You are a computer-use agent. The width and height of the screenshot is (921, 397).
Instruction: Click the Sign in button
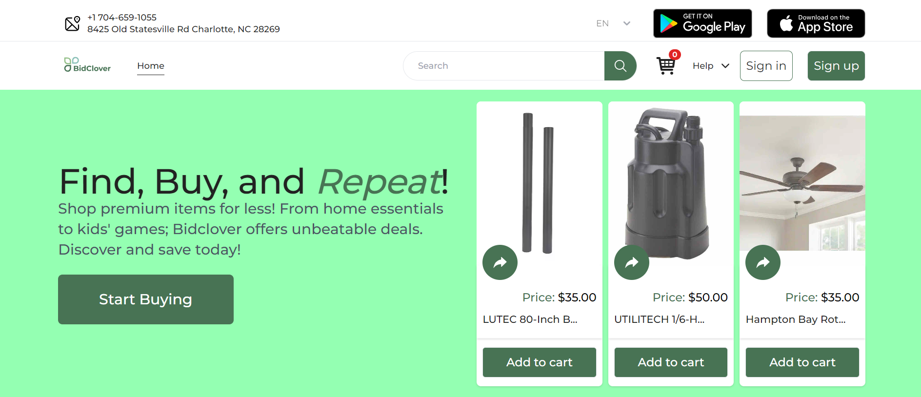tap(766, 66)
